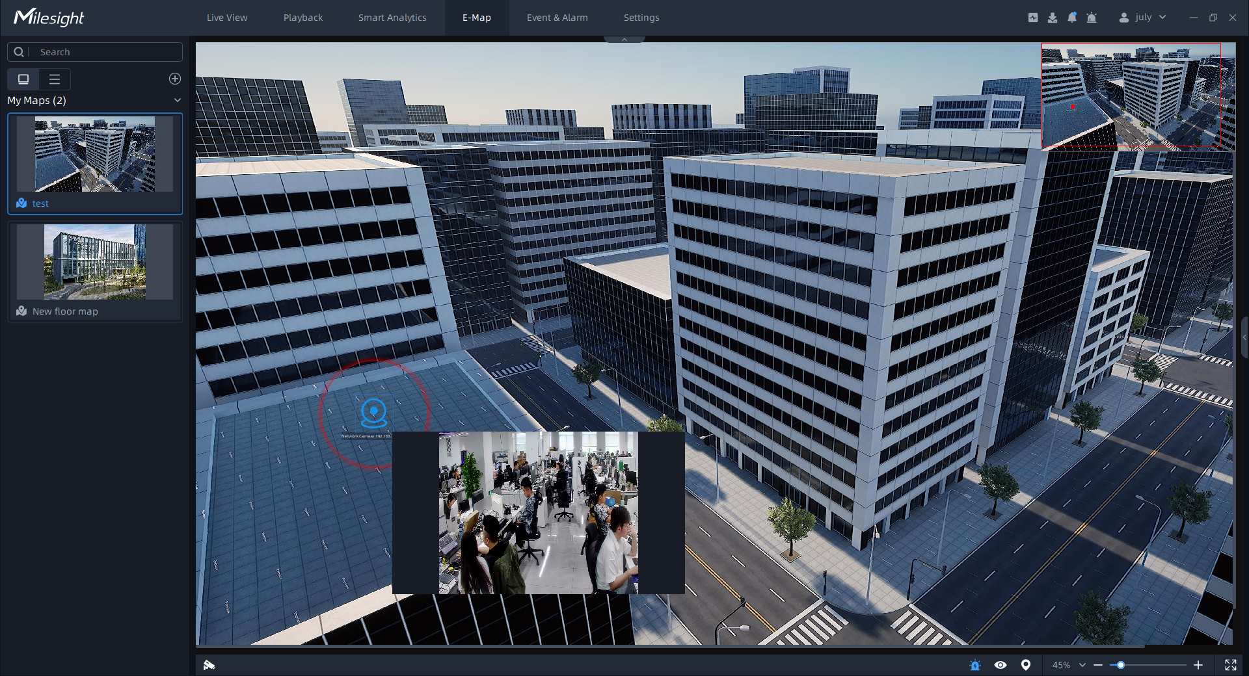Click the alarm siren icon in header

(1092, 18)
